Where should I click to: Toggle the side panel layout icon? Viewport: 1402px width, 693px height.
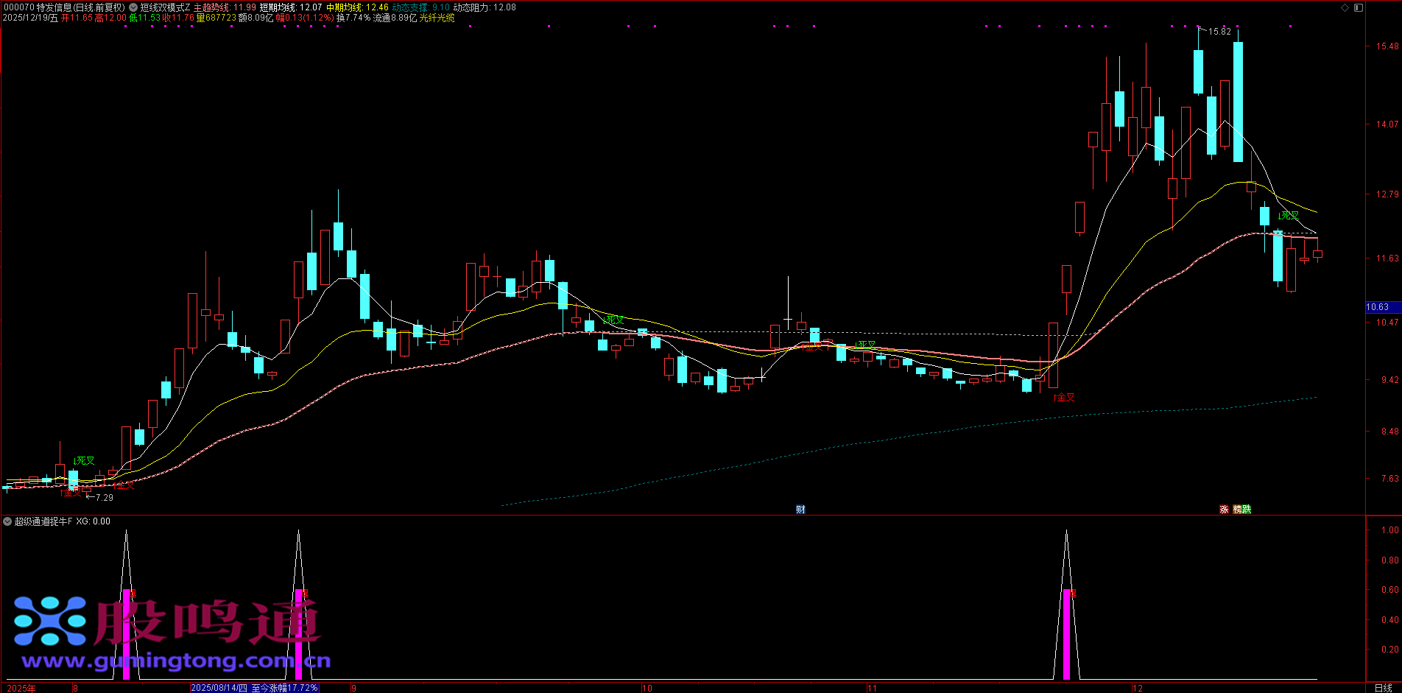click(1359, 7)
